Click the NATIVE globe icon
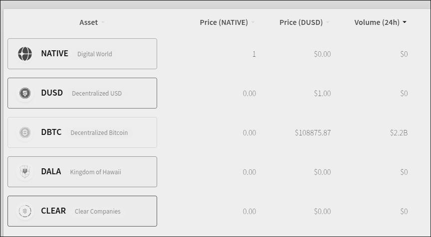 tap(25, 54)
